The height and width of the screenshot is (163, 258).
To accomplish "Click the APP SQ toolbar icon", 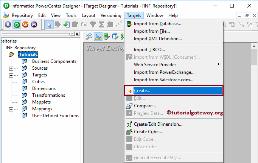I will tap(241, 24).
